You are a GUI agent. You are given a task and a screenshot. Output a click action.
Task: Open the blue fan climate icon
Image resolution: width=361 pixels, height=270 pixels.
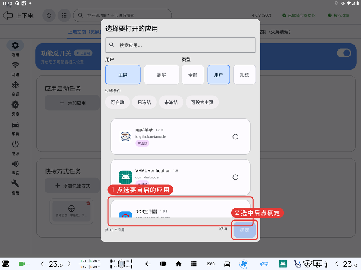(244, 264)
